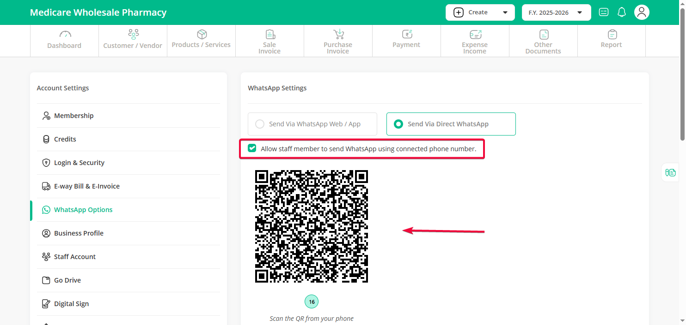This screenshot has height=325, width=686.
Task: Click the WhatsApp QR code image
Action: [312, 226]
